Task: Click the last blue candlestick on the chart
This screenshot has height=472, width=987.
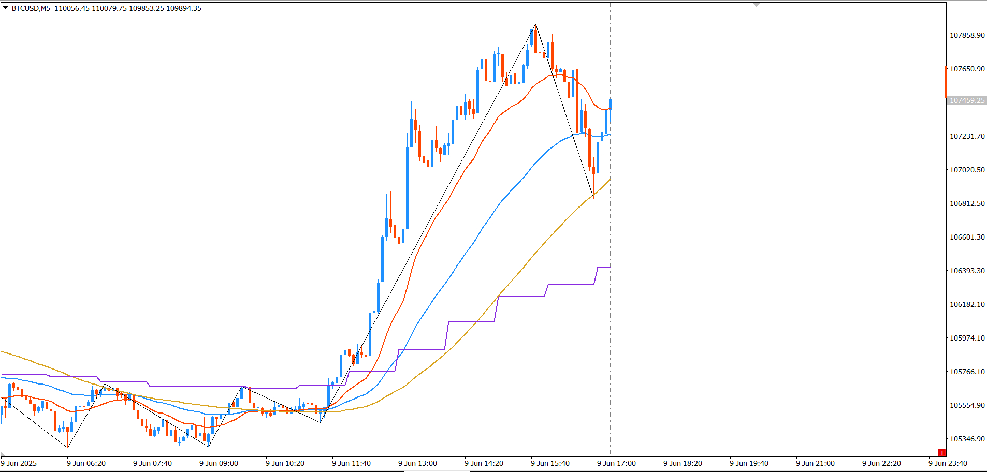Action: (610, 104)
